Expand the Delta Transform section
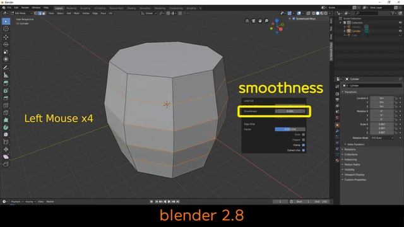404x227 pixels. [355, 144]
